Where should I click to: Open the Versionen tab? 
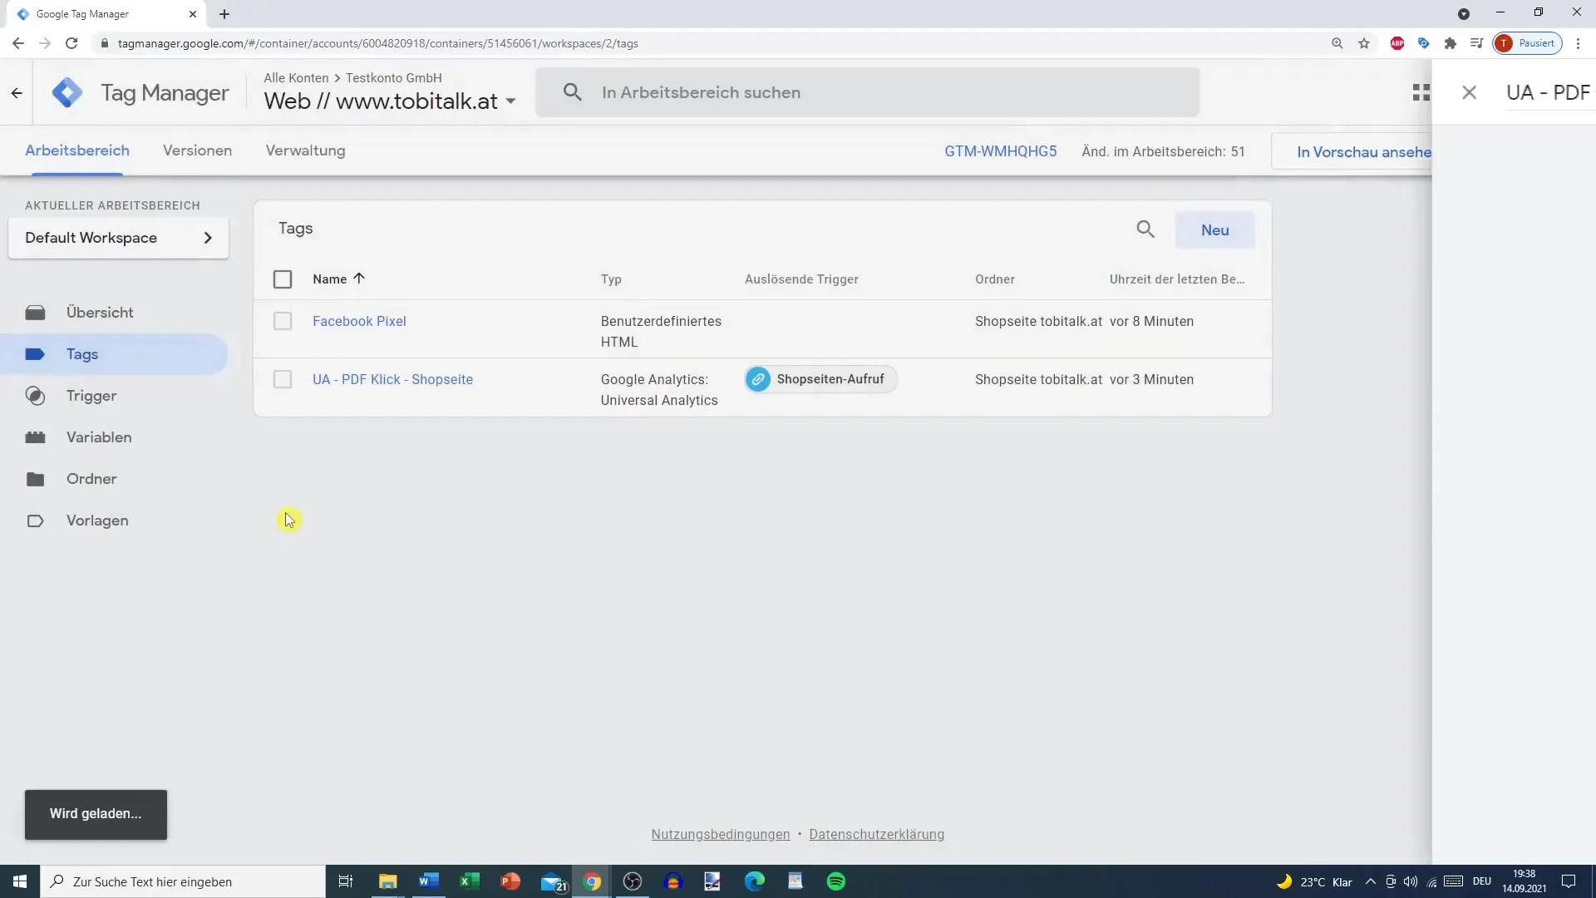point(197,150)
